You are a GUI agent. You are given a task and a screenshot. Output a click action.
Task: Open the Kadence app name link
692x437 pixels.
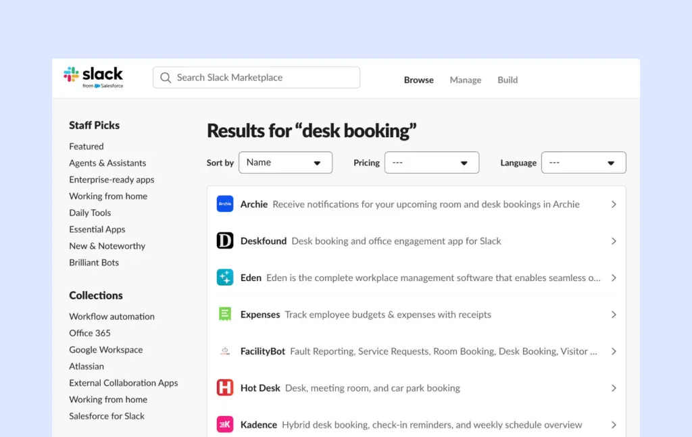pos(259,425)
